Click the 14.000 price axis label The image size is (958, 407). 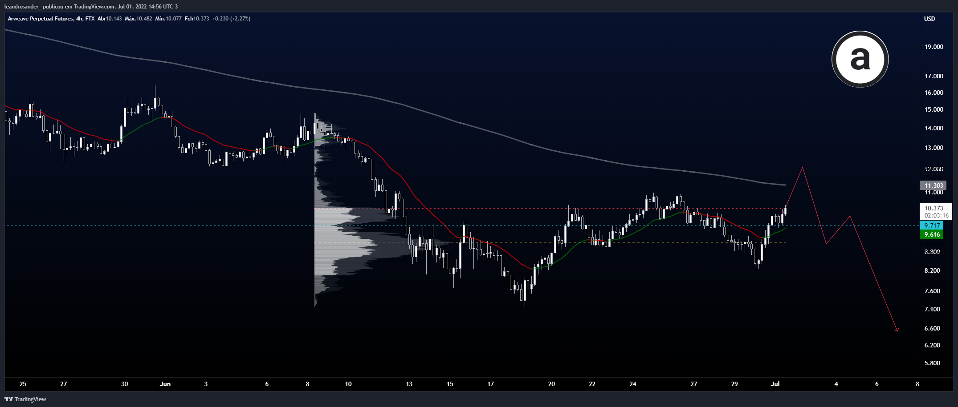tap(934, 128)
